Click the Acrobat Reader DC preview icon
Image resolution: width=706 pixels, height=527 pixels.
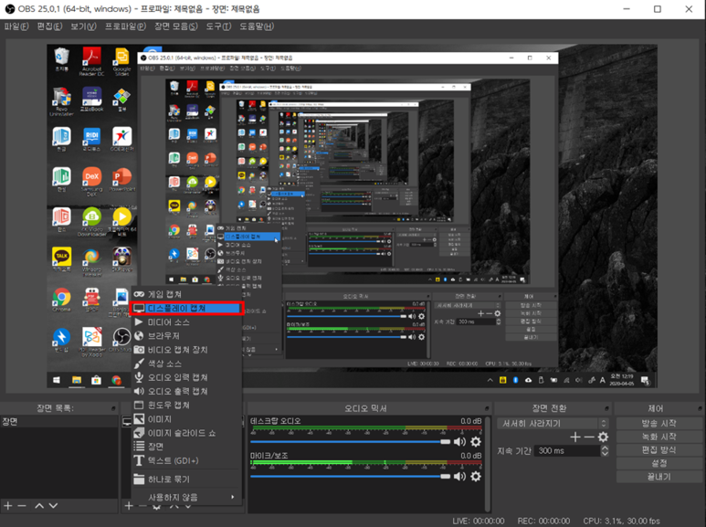click(x=92, y=61)
